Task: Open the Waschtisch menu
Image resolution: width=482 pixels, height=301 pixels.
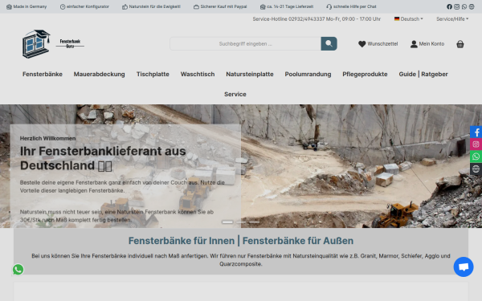Action: 198,74
